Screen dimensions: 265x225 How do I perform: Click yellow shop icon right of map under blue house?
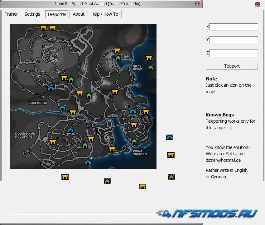[x=171, y=155]
